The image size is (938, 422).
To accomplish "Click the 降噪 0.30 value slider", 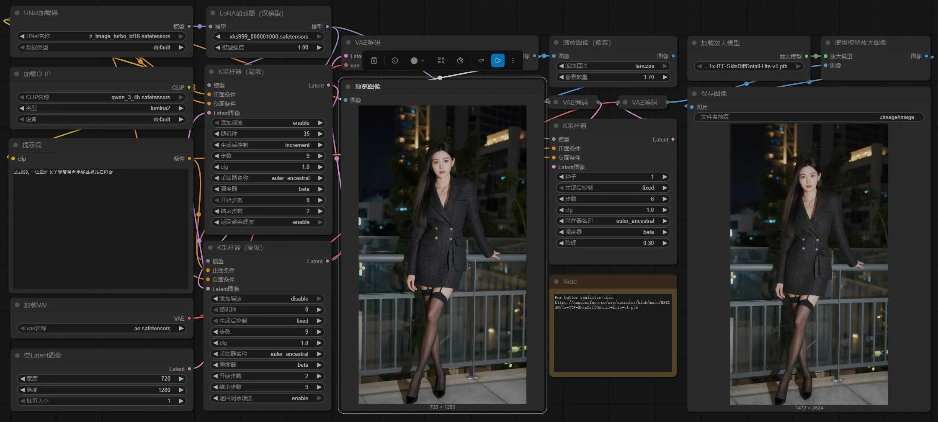I will tap(613, 243).
